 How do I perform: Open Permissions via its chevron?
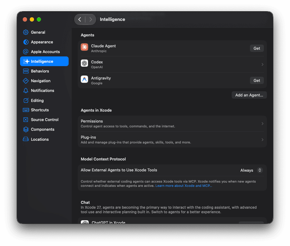click(262, 123)
